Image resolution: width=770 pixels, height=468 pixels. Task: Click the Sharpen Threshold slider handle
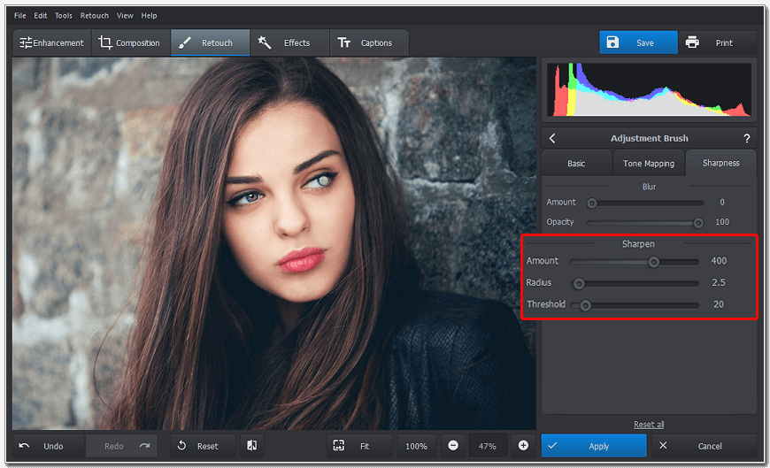[585, 305]
